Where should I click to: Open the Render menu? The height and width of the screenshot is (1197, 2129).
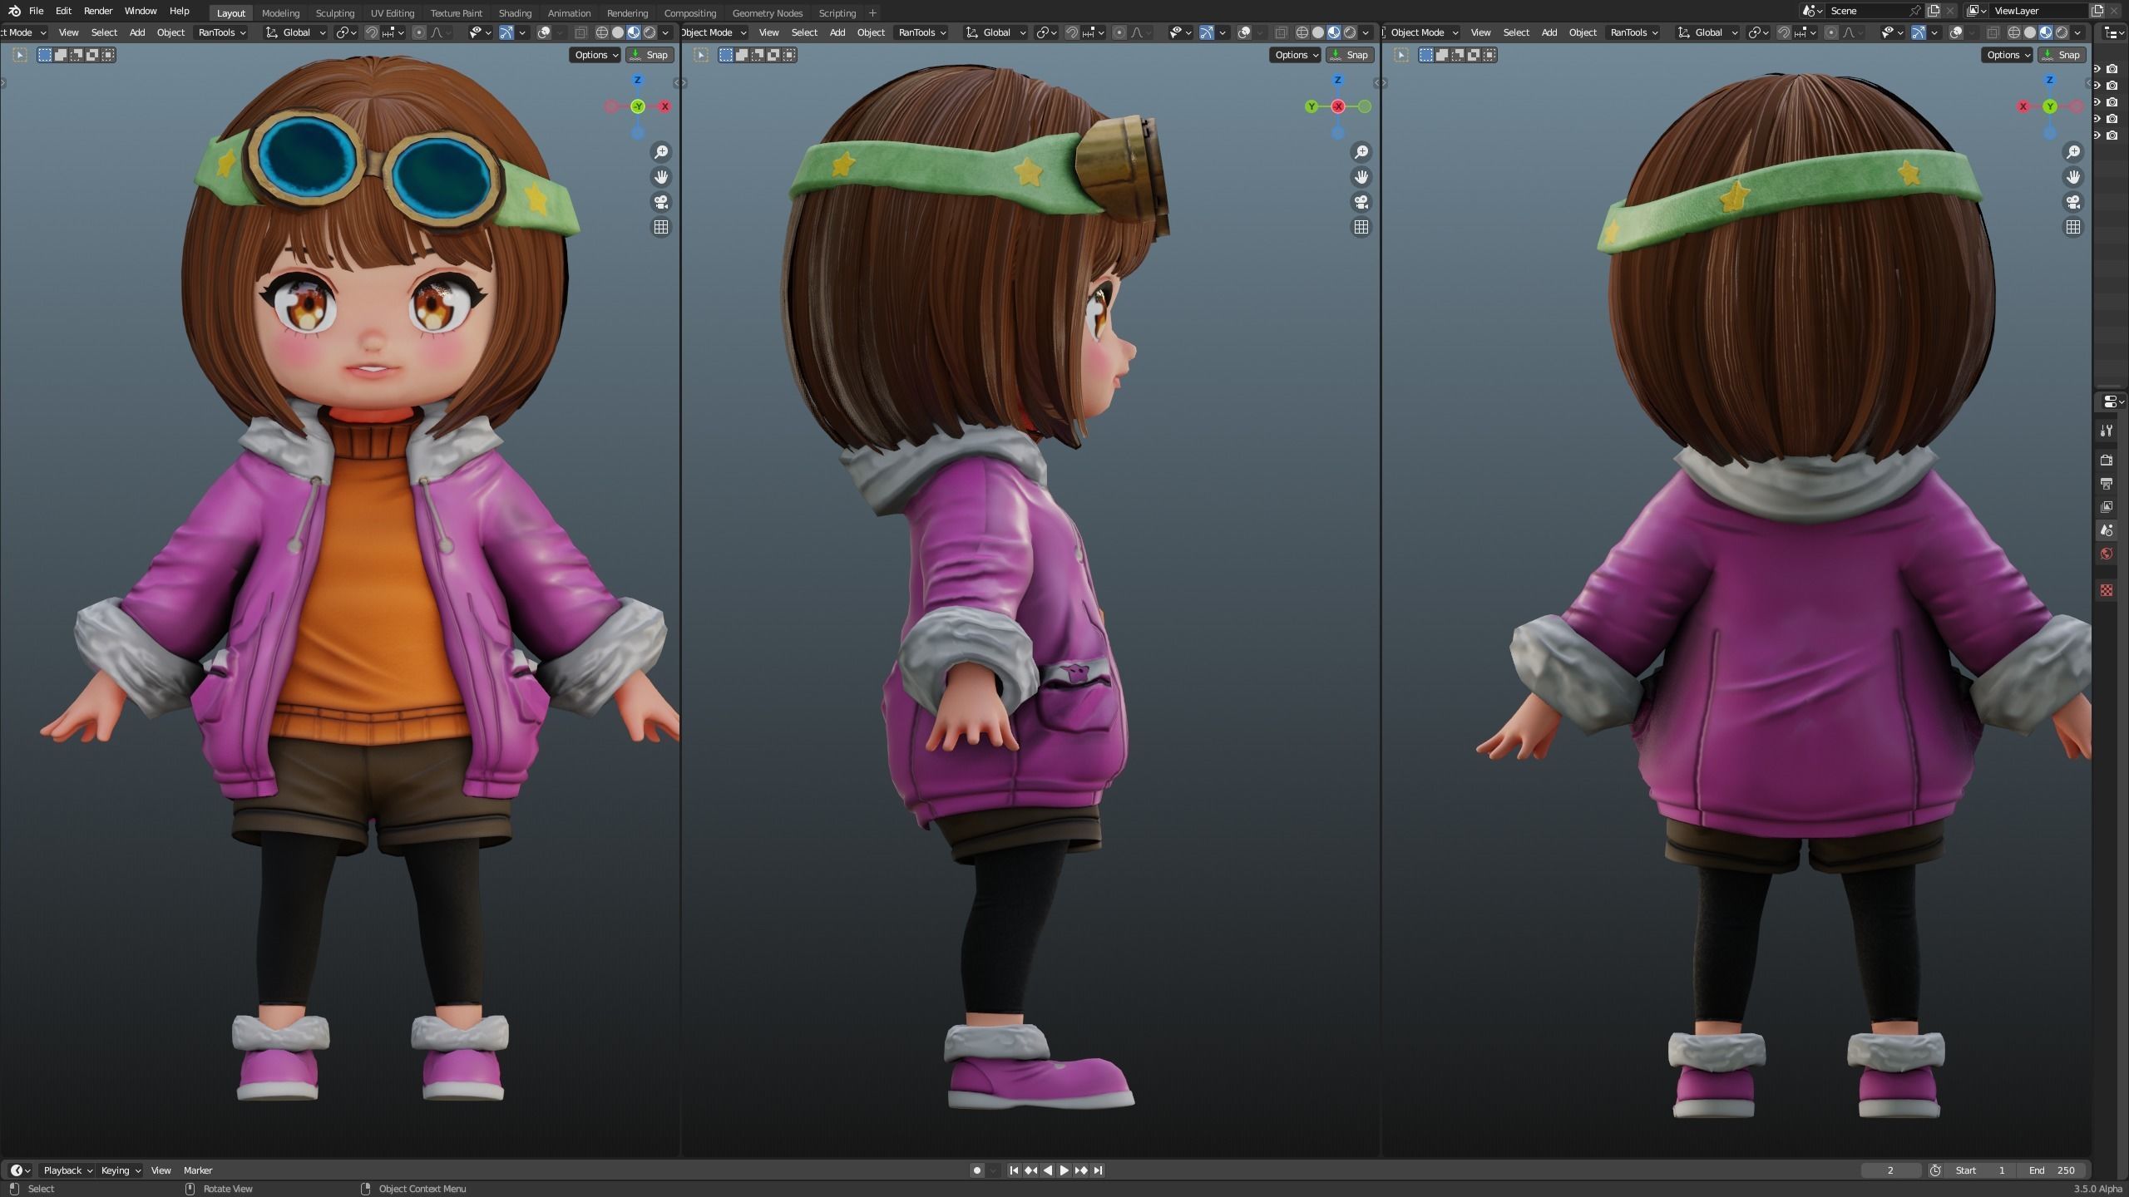click(98, 11)
